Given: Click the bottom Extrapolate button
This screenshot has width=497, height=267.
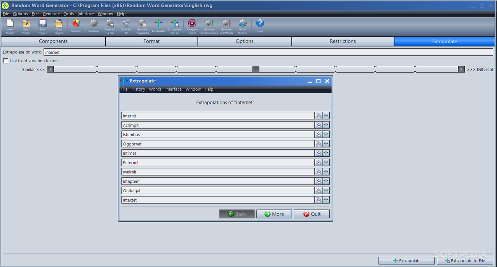Looking at the screenshot, I should 407,261.
